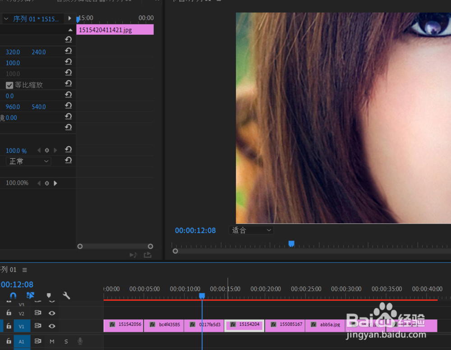
Task: Collapse properties with the up triangle
Action: [70, 30]
